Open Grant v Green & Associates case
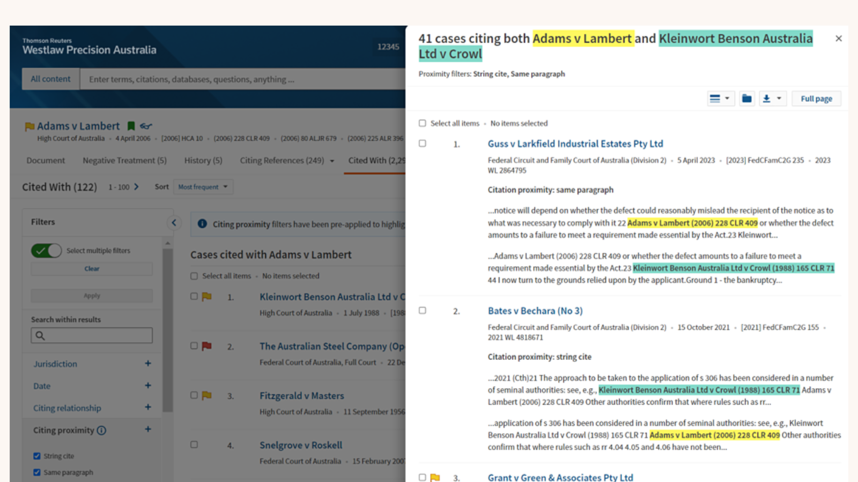The image size is (858, 482). (560, 477)
